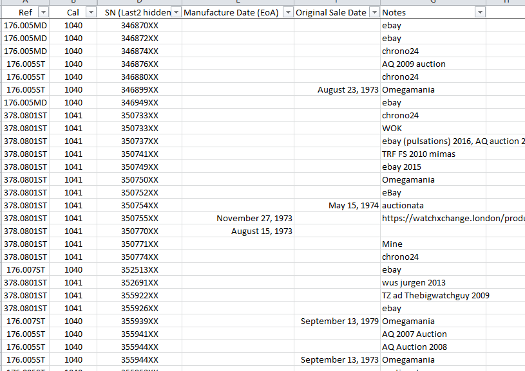Click the serial number cell 346899XX
Image resolution: width=525 pixels, height=371 pixels.
pyautogui.click(x=140, y=90)
